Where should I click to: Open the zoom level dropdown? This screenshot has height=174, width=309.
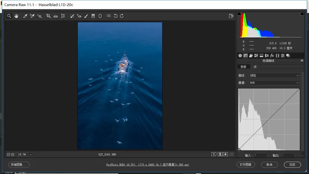tap(30, 154)
